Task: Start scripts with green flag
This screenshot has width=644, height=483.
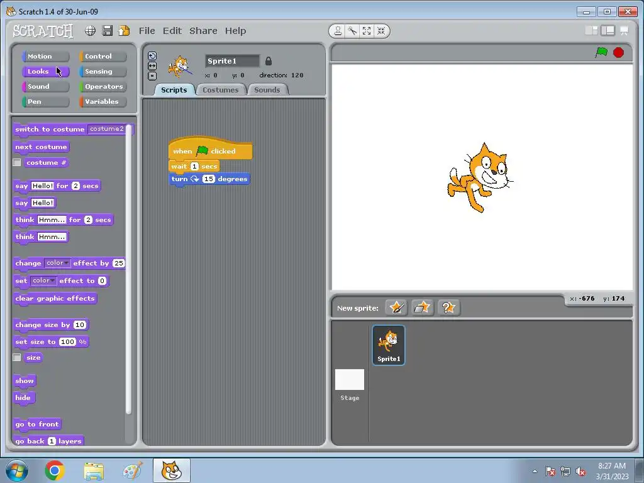Action: coord(602,53)
